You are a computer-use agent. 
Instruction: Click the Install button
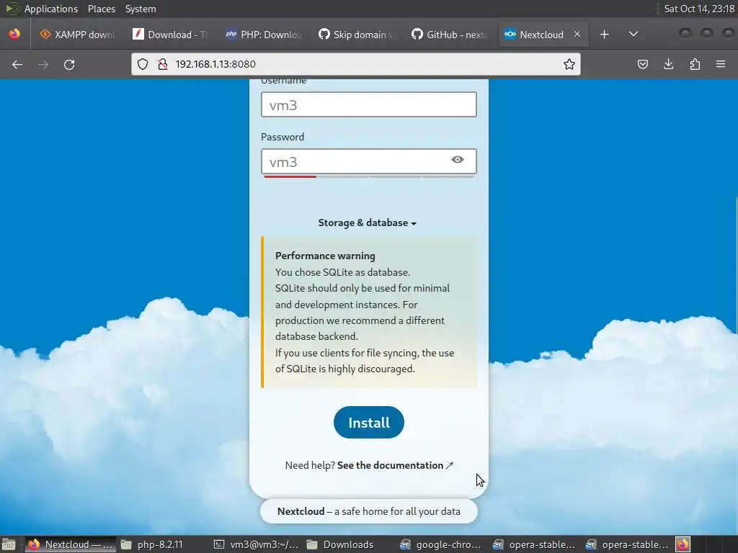click(x=369, y=422)
